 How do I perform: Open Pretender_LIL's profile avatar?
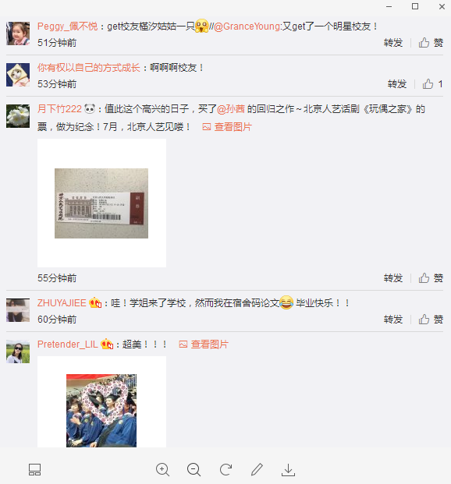pos(18,352)
